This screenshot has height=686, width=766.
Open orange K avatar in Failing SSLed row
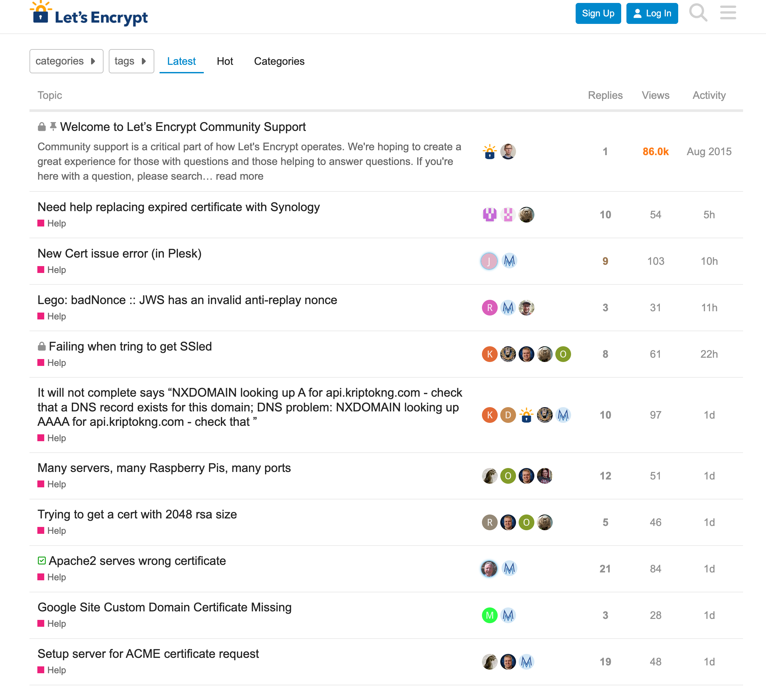(489, 354)
